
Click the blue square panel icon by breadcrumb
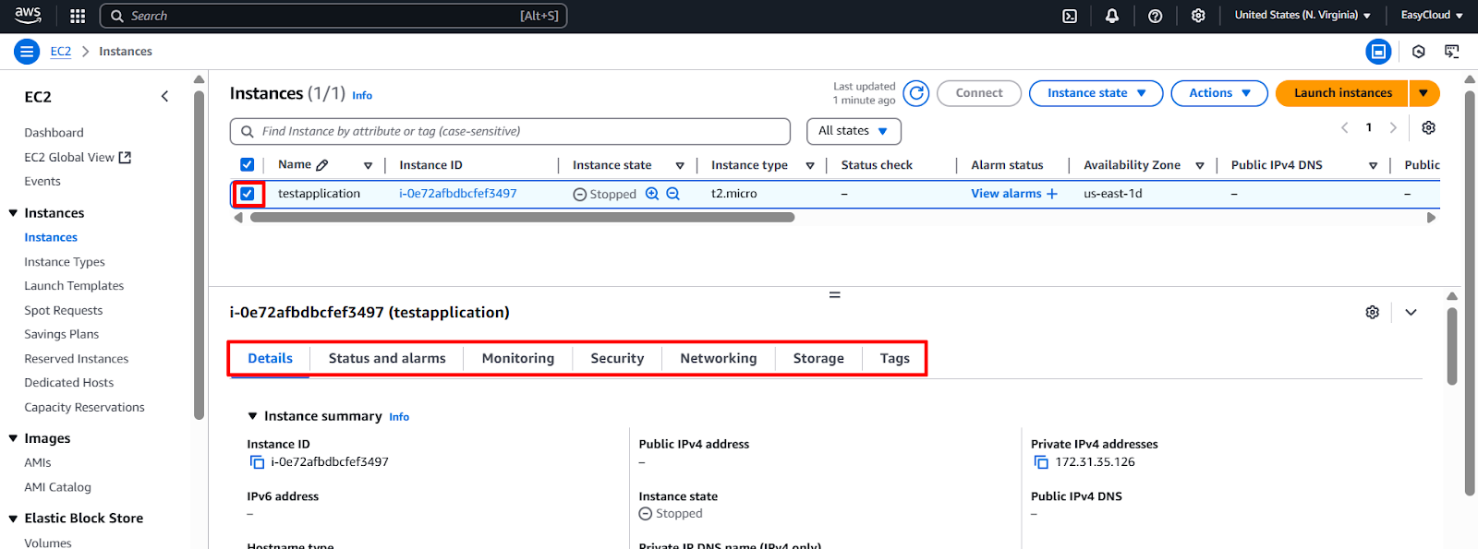(x=1378, y=52)
